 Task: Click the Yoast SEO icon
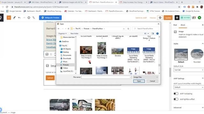click(194, 18)
